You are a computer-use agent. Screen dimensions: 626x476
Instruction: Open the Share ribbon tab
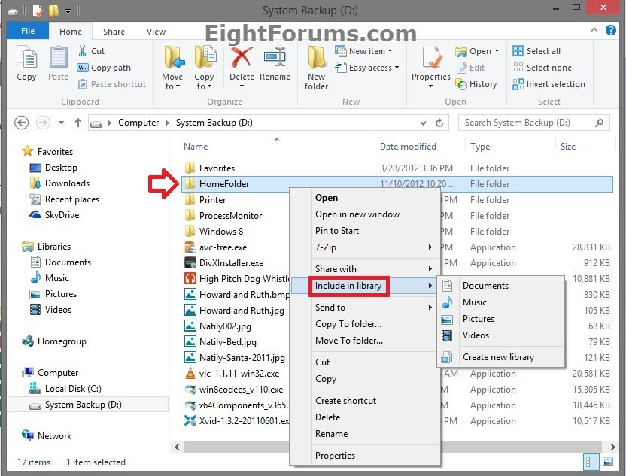(x=114, y=32)
